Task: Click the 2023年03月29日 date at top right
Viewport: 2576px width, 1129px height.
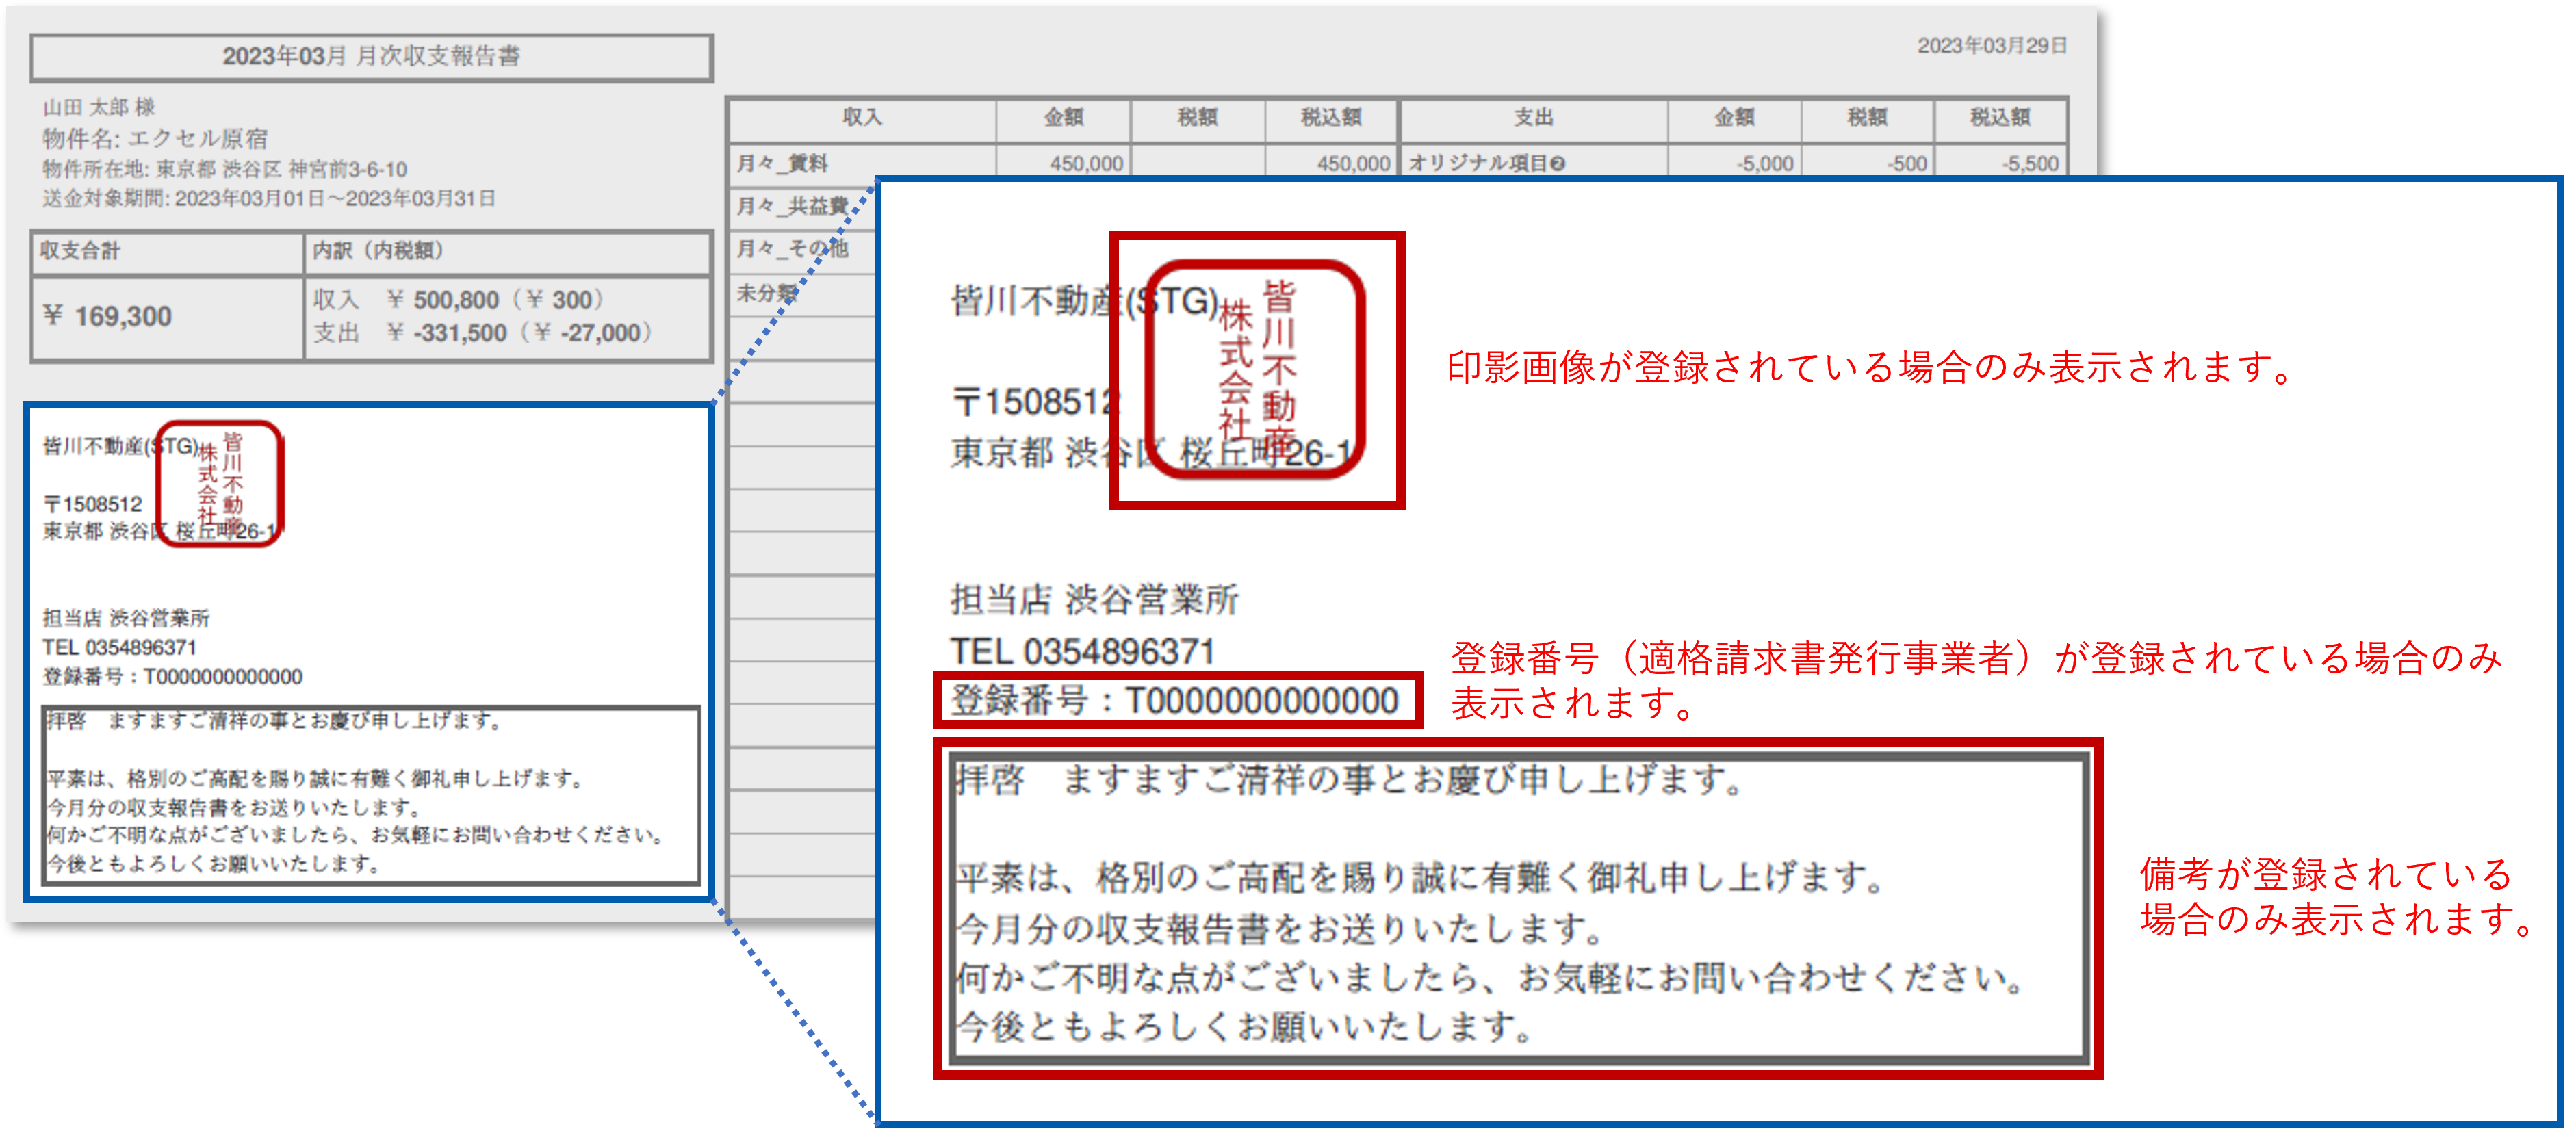Action: [1991, 46]
